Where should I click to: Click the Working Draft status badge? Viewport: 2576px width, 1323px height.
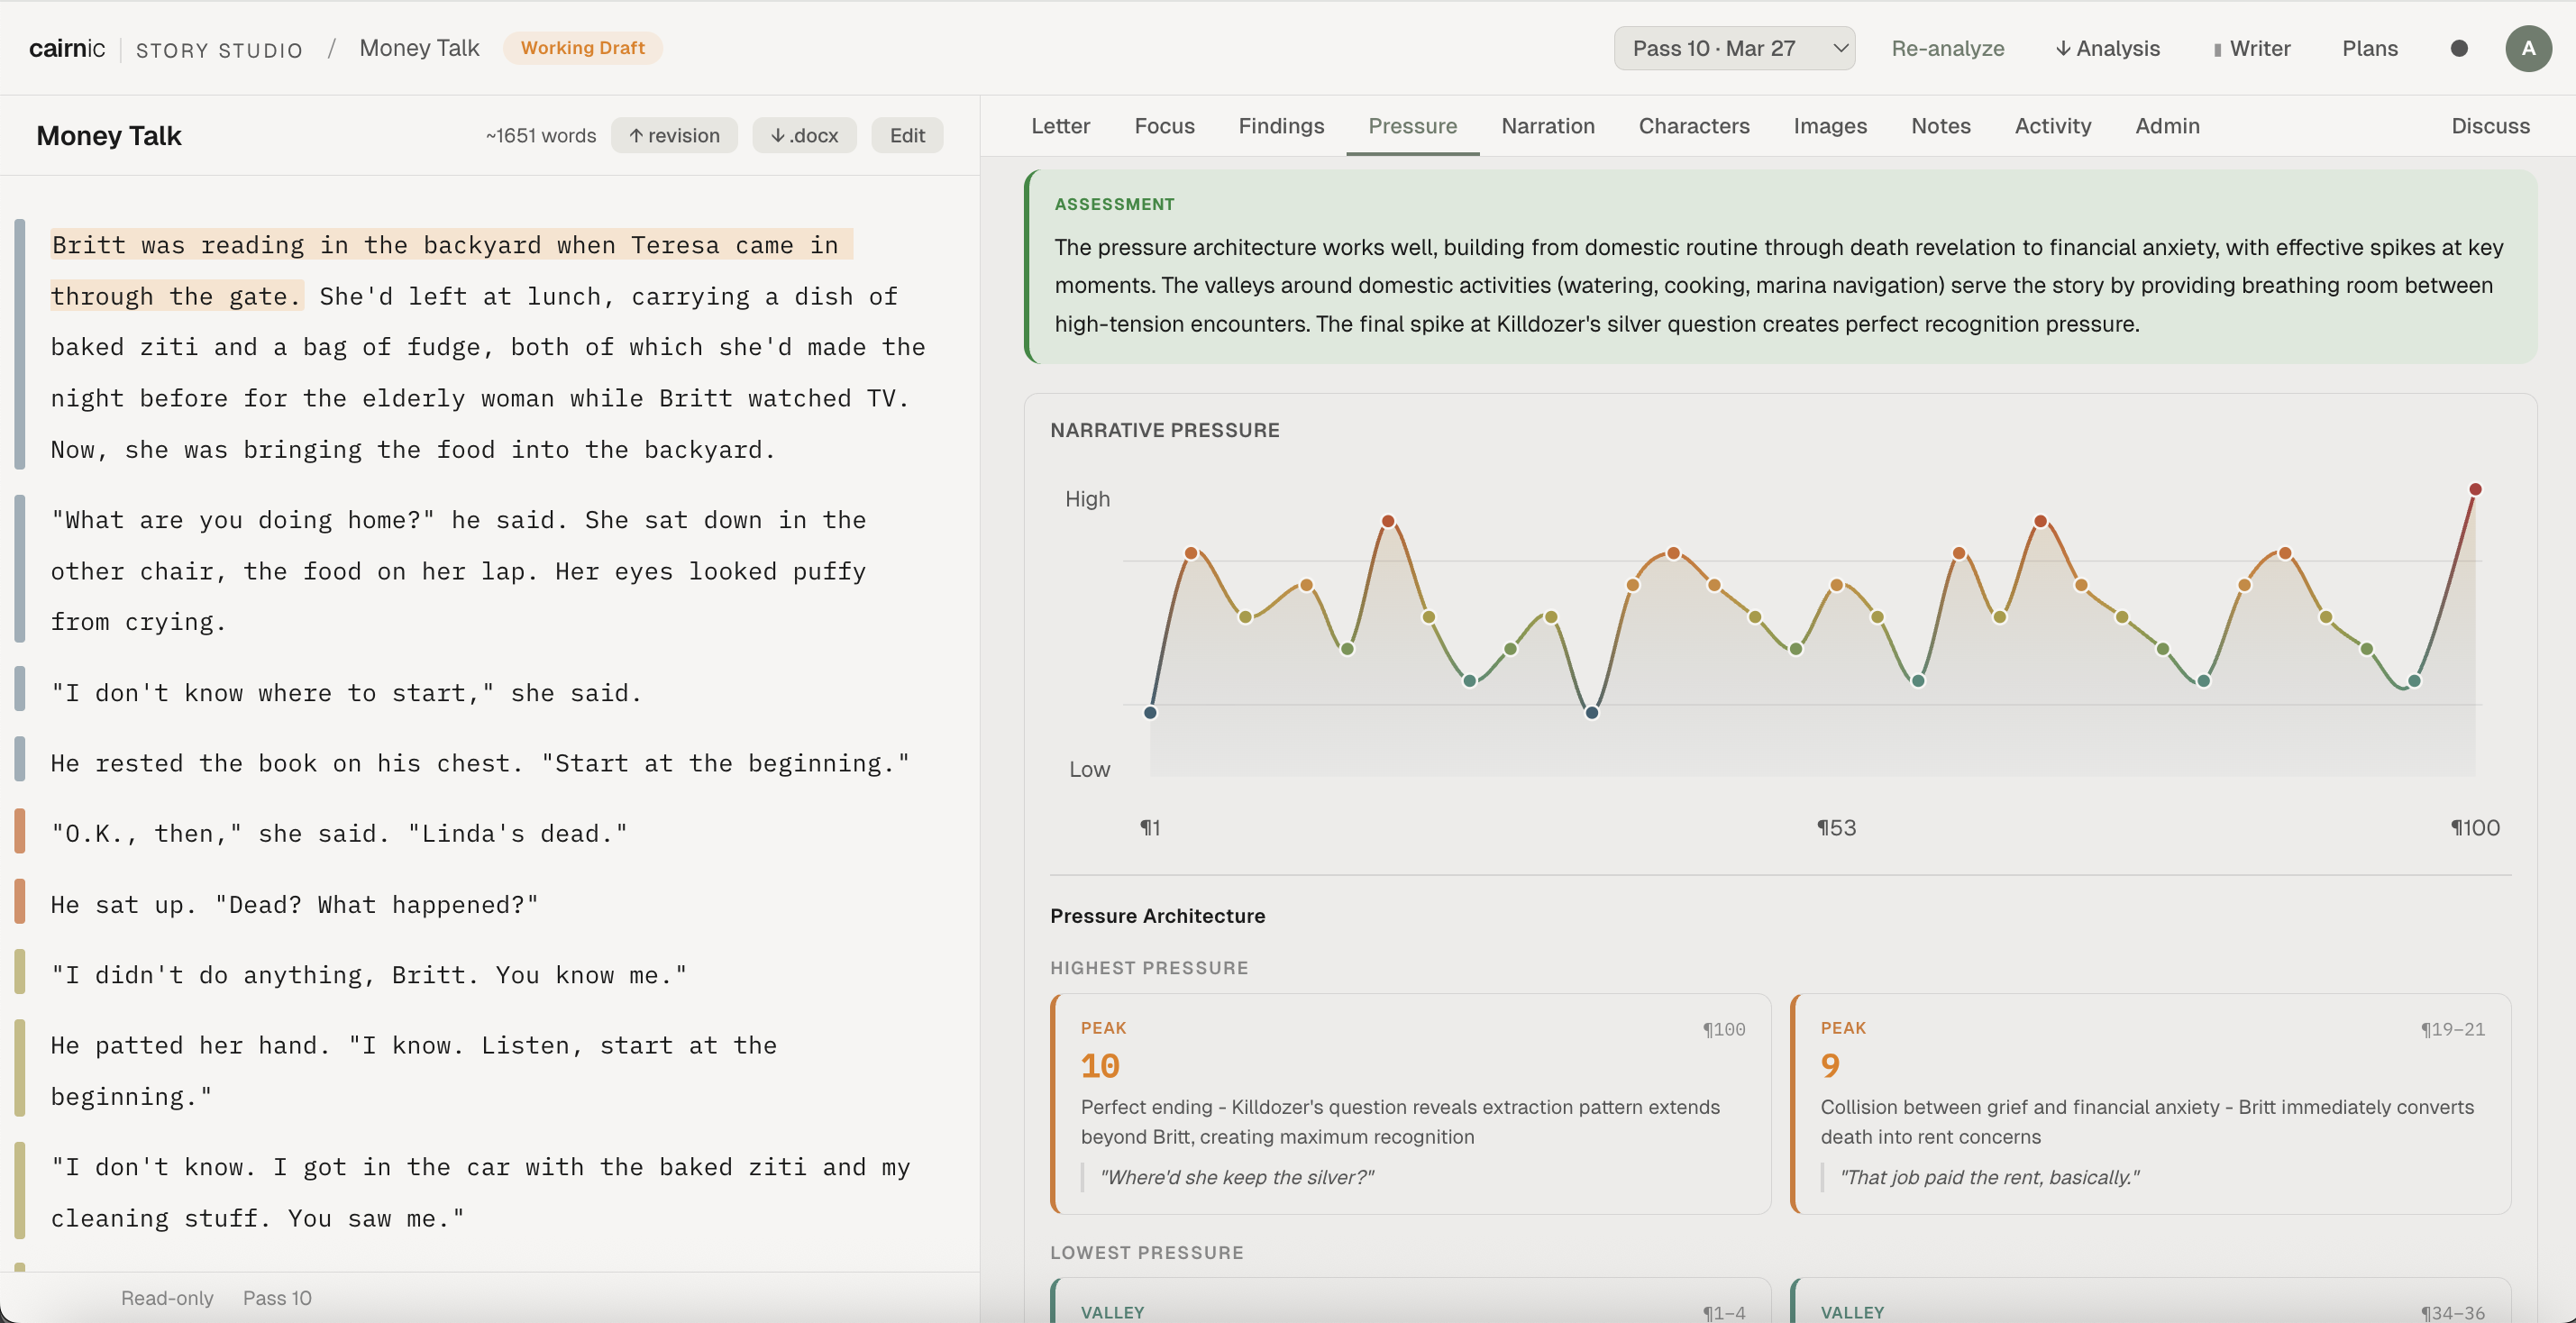(582, 48)
